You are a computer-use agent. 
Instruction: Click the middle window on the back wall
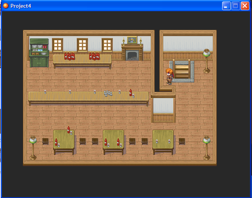[82, 45]
